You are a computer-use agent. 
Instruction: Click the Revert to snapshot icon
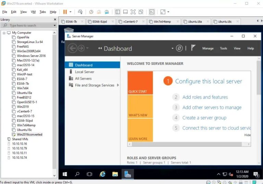(x=99, y=12)
